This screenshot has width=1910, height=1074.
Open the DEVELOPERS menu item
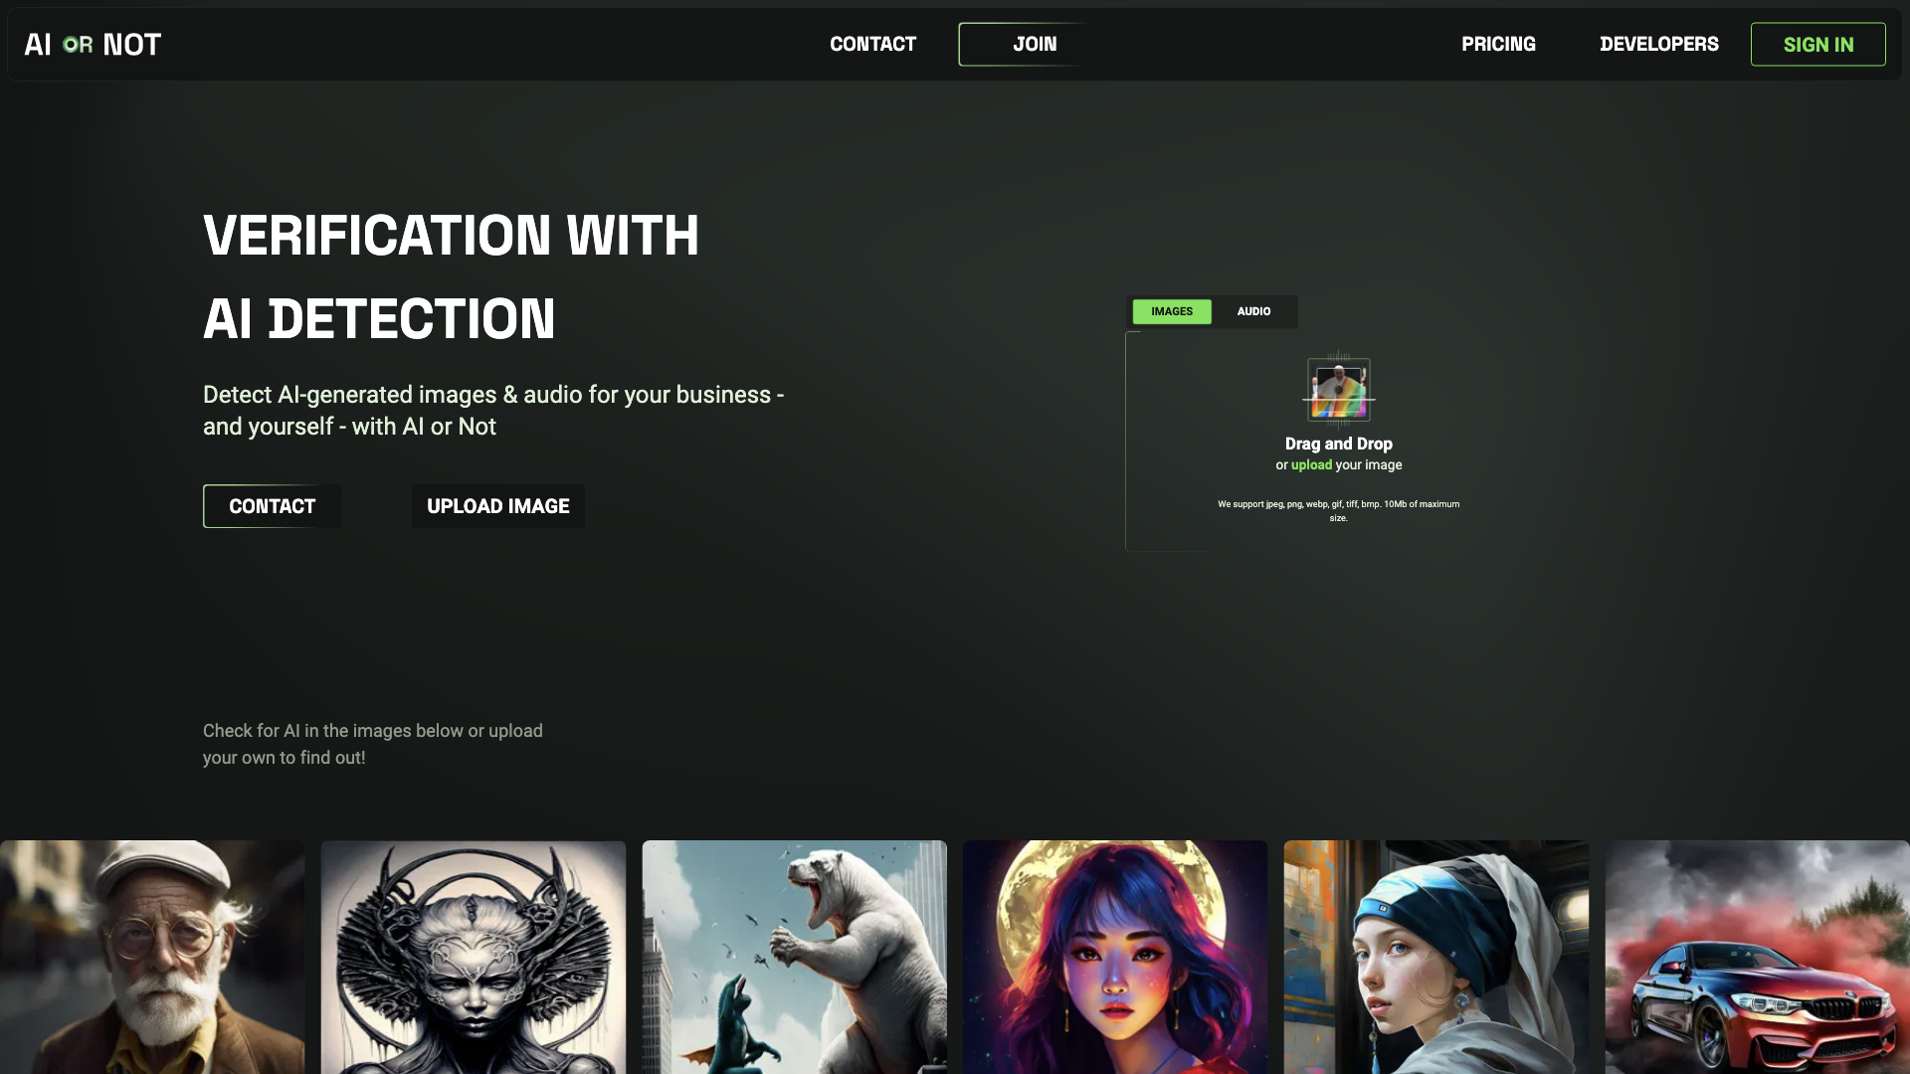pyautogui.click(x=1658, y=45)
